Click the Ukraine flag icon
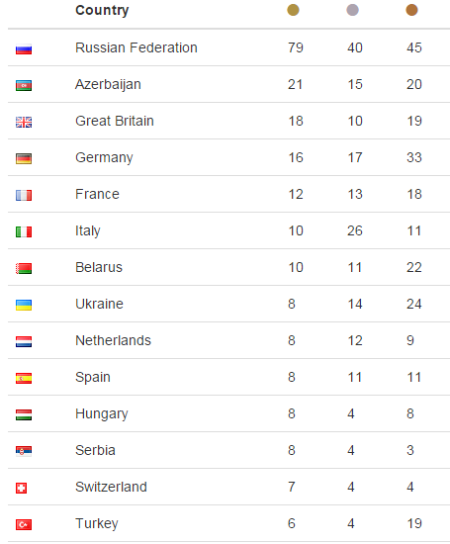The image size is (450, 544). pos(24,305)
